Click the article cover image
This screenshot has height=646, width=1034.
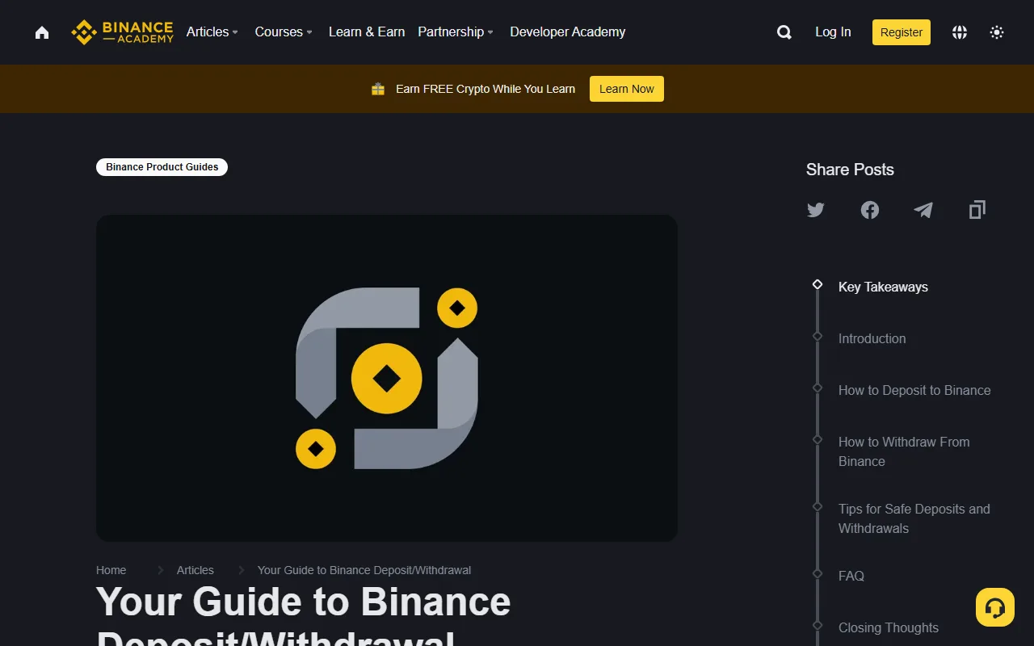coord(387,378)
